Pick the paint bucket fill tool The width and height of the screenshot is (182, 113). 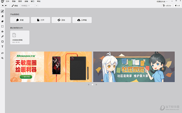2,32
